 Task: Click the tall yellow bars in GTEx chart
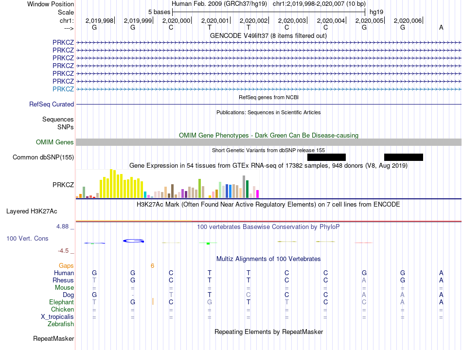(x=122, y=184)
